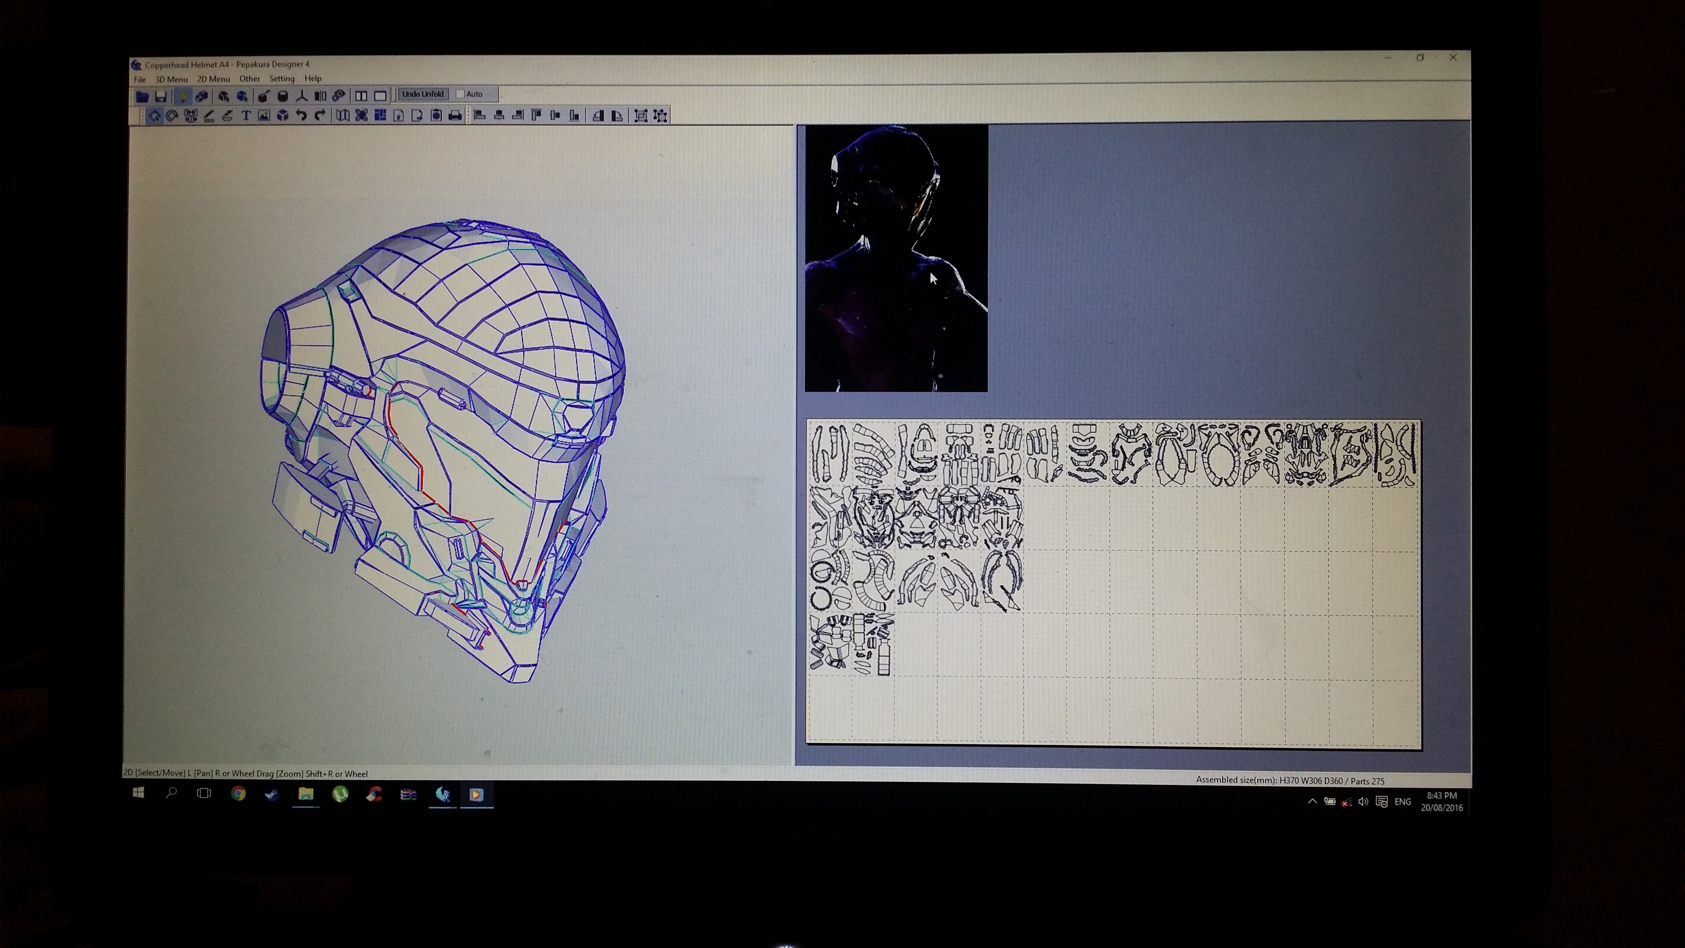1685x948 pixels.
Task: Select the Join/Disjoin faces tool
Action: click(x=190, y=116)
